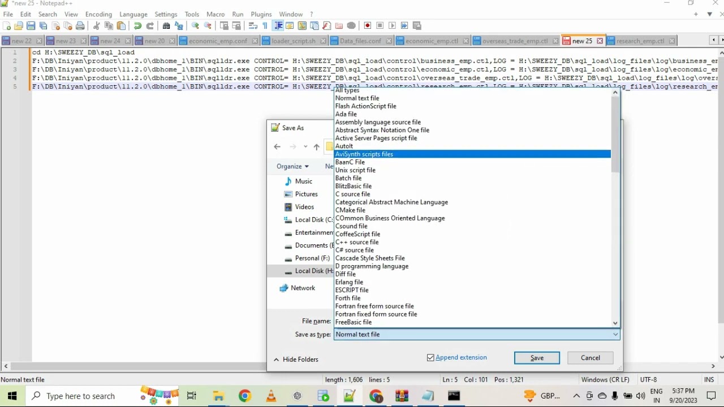The width and height of the screenshot is (724, 407).
Task: Toggle the Indent guide toolbar icon
Action: tap(278, 25)
